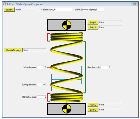Pick the Point 2 collector button
Image resolution: width=140 pixels, height=119 pixels.
click(x=93, y=105)
